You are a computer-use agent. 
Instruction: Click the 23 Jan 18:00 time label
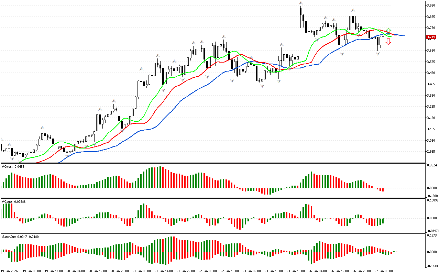[x=296, y=271]
